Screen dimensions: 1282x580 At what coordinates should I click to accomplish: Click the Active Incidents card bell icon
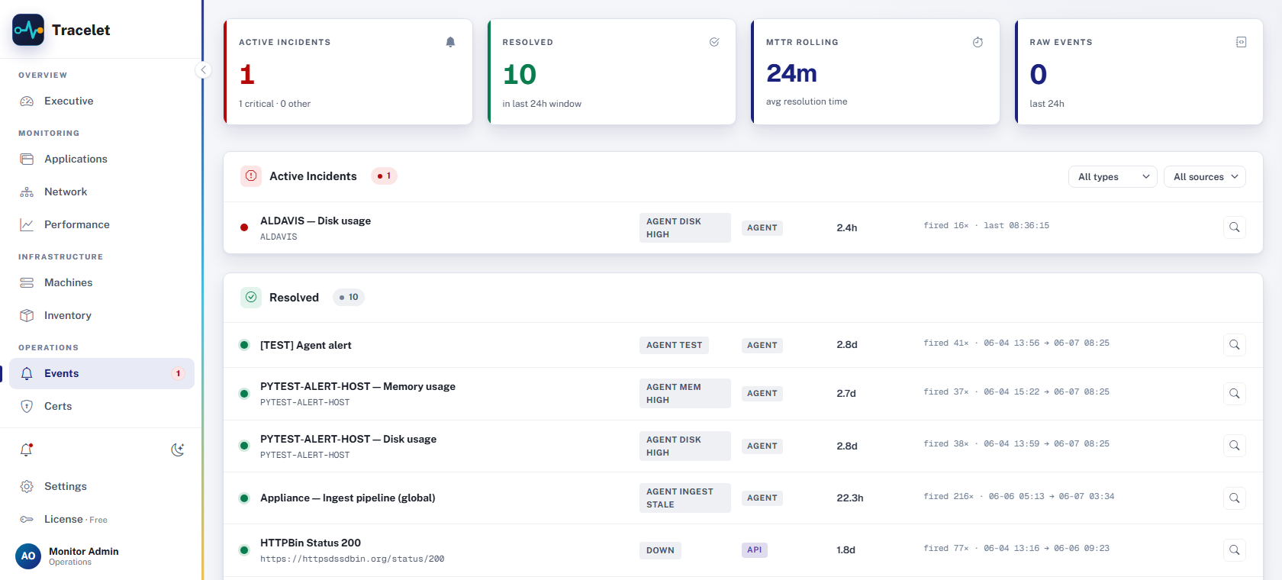tap(450, 42)
